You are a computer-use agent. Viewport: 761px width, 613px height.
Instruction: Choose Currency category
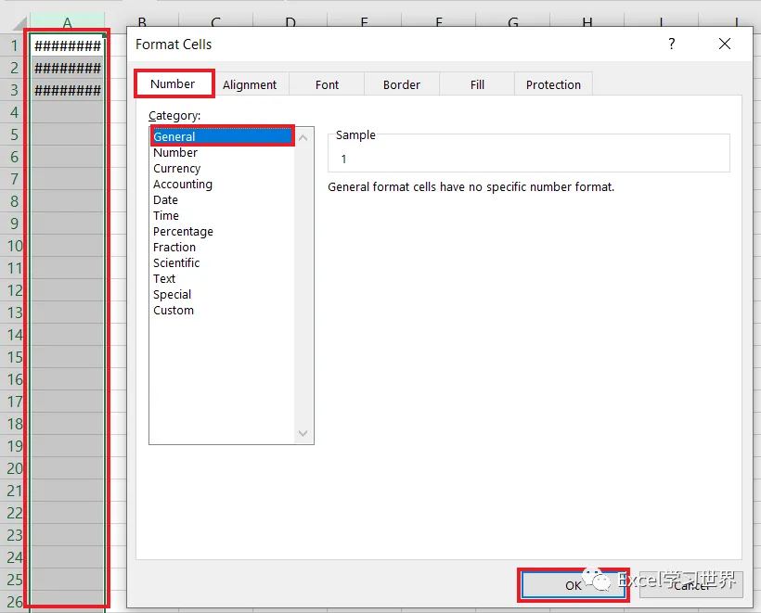point(223,168)
